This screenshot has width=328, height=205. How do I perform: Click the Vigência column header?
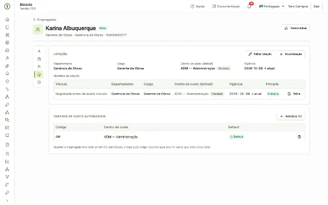coord(236,84)
